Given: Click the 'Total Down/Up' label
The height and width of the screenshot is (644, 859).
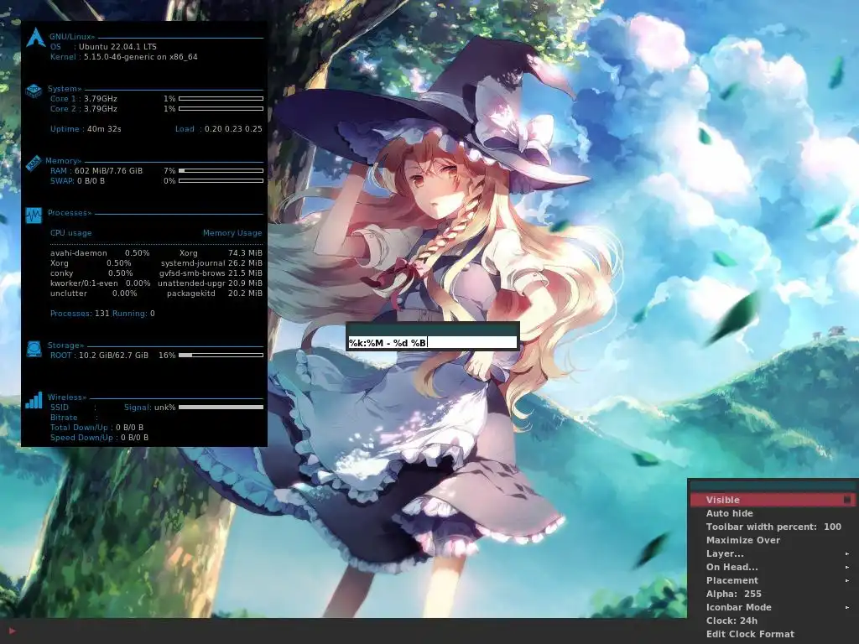Looking at the screenshot, I should pyautogui.click(x=79, y=428).
